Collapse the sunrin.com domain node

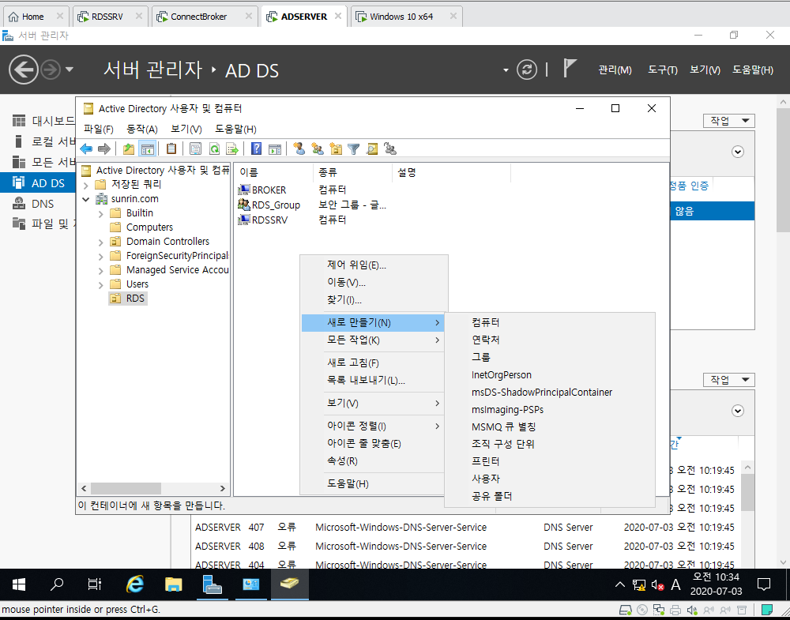tap(85, 200)
